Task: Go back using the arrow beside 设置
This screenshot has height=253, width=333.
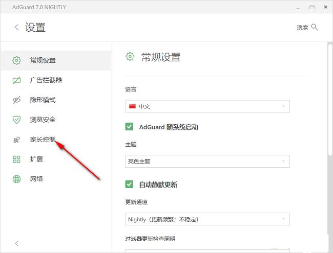Action: pyautogui.click(x=17, y=28)
